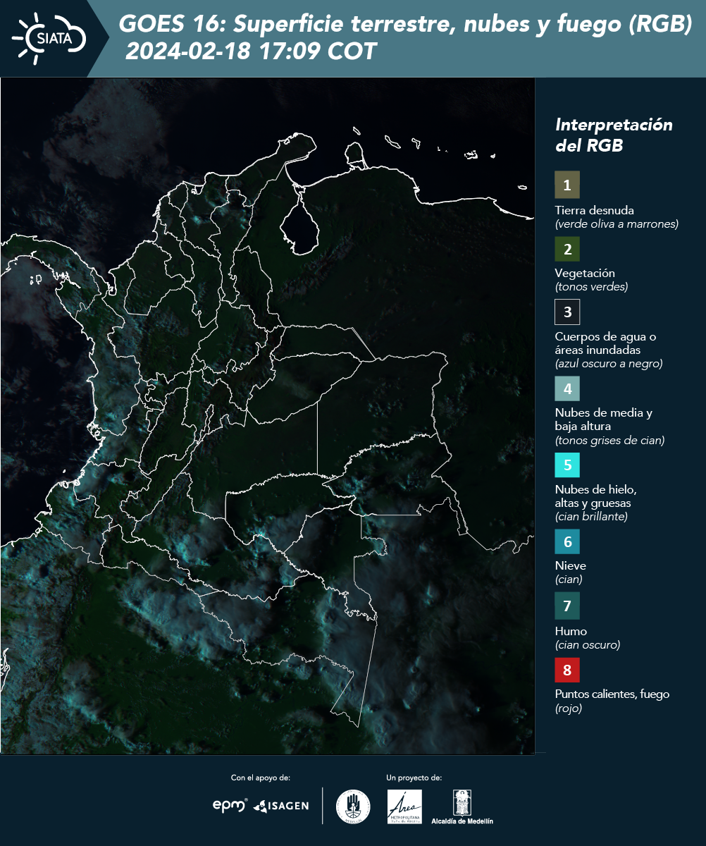This screenshot has height=846, width=706.
Task: Click the 'Nubes de hielo, altas y gruesas' label
Action: (x=596, y=496)
